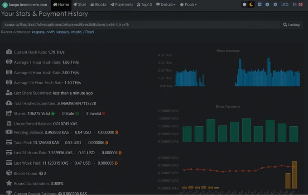Open the USD currency selector
The height and width of the screenshot is (195, 308).
point(285,5)
